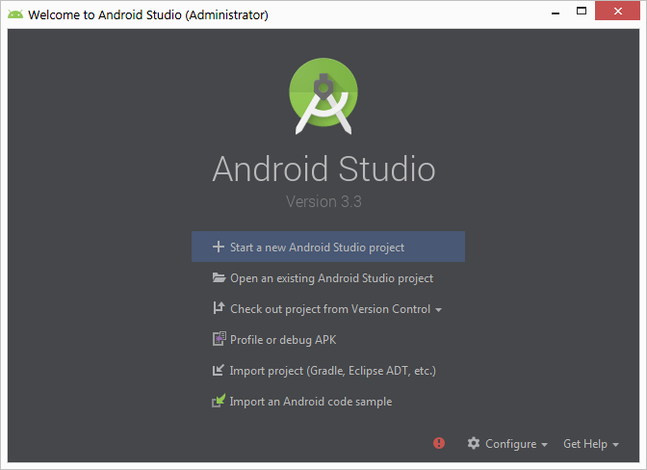
Task: Click the Android icon in title bar
Action: (x=15, y=14)
